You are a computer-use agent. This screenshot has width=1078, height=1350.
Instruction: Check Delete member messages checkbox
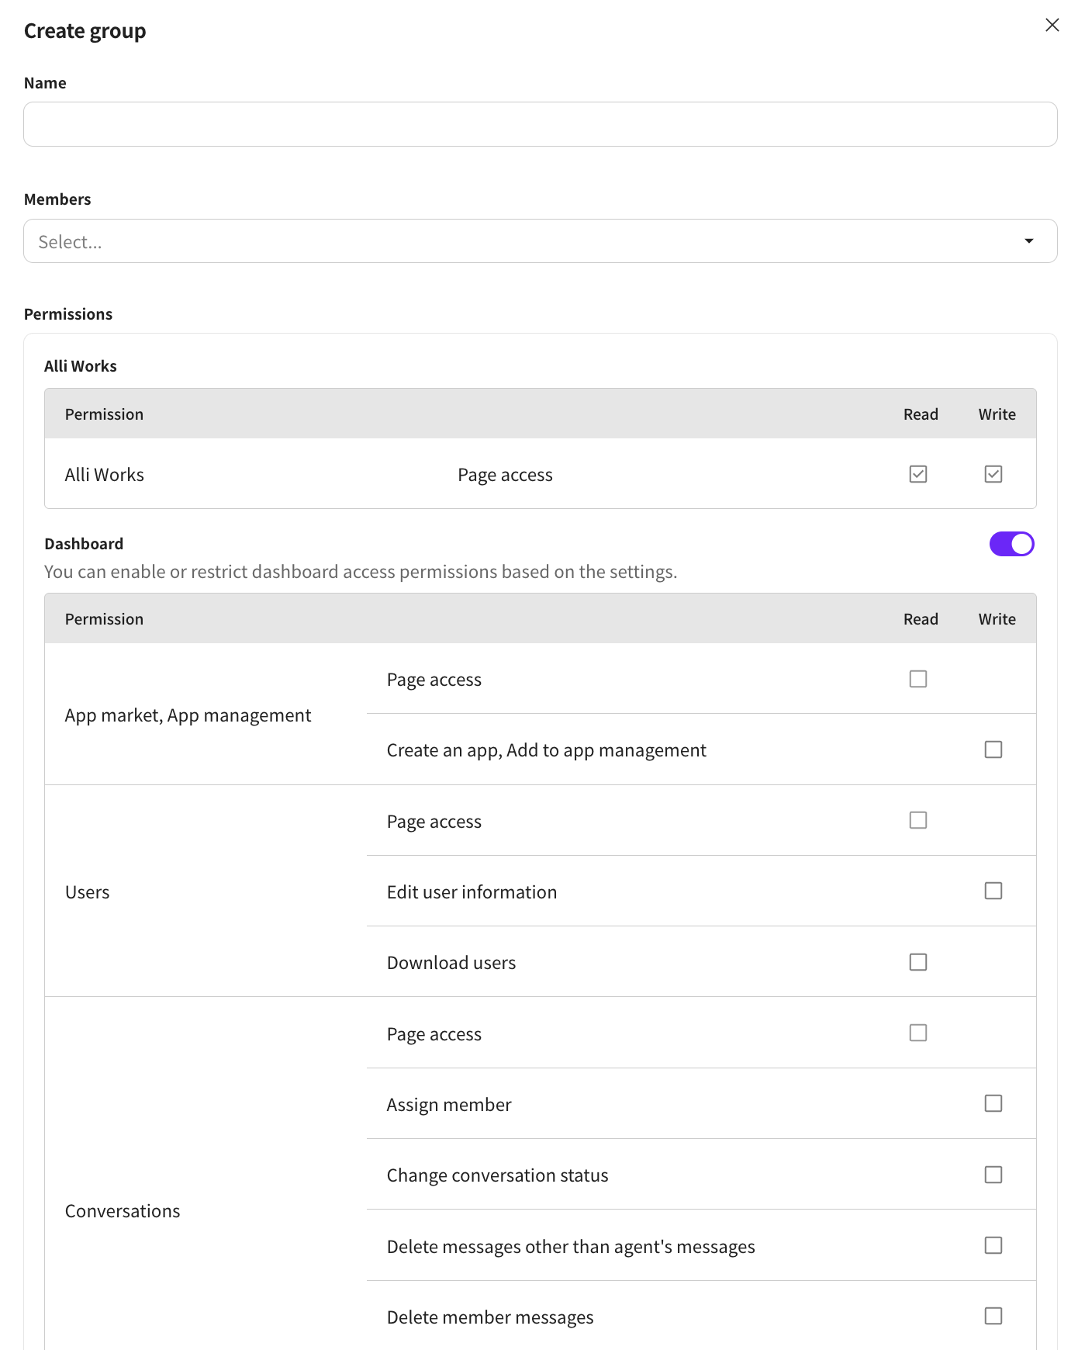click(993, 1316)
